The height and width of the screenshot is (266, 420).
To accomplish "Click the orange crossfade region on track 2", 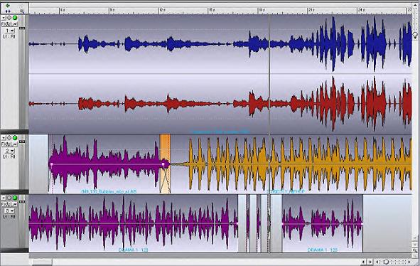I will point(165,164).
